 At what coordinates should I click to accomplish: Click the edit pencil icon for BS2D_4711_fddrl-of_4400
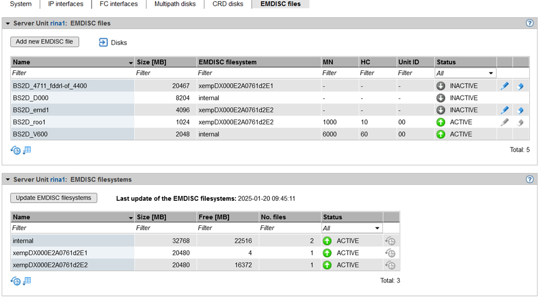click(x=505, y=86)
